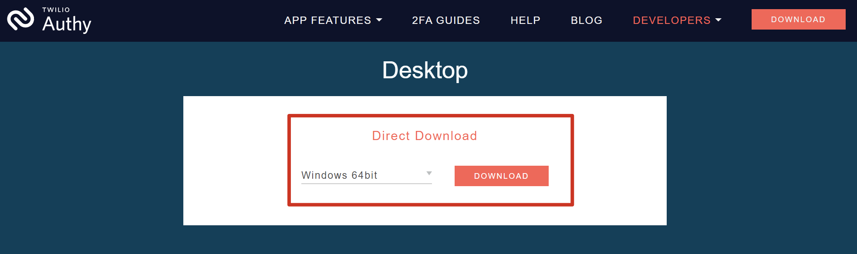The height and width of the screenshot is (254, 857).
Task: Open the 2FA GUIDES page
Action: tap(446, 20)
